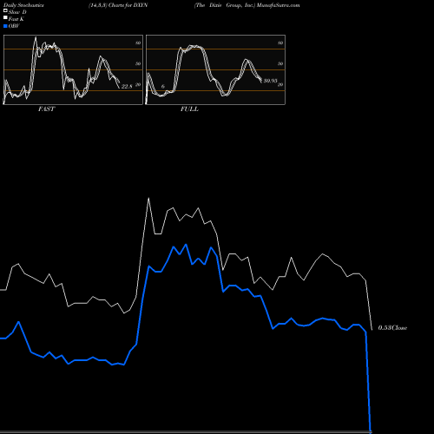Click the 39.93 value in FULL chart
The width and height of the screenshot is (434, 434).
coord(270,81)
